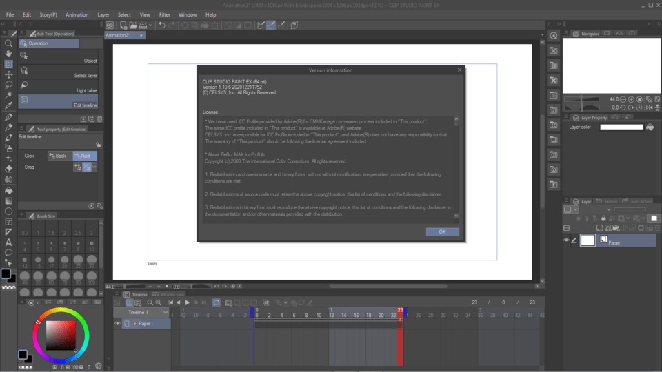Select the Move layer tool
The width and height of the screenshot is (662, 372).
point(8,74)
